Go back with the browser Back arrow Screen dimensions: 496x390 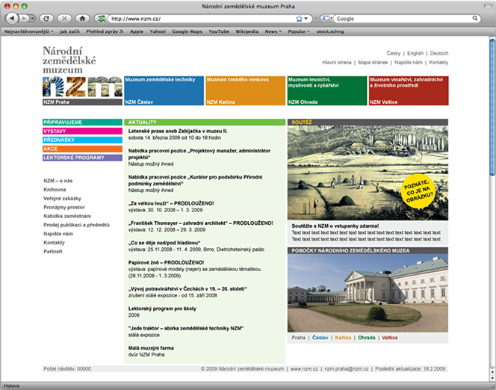[x=12, y=19]
